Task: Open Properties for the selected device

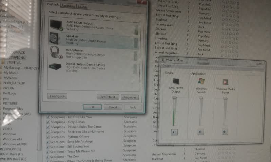Action: pyautogui.click(x=130, y=97)
